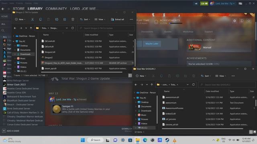Screen dimensions: 257x144
Task: Go up one folder in Fix Update window
Action: (31, 28)
